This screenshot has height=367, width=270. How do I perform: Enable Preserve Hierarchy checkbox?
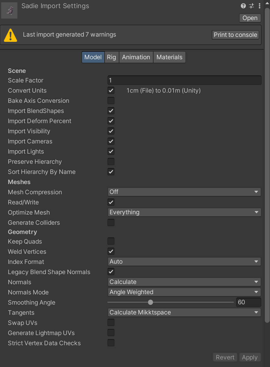(x=111, y=162)
